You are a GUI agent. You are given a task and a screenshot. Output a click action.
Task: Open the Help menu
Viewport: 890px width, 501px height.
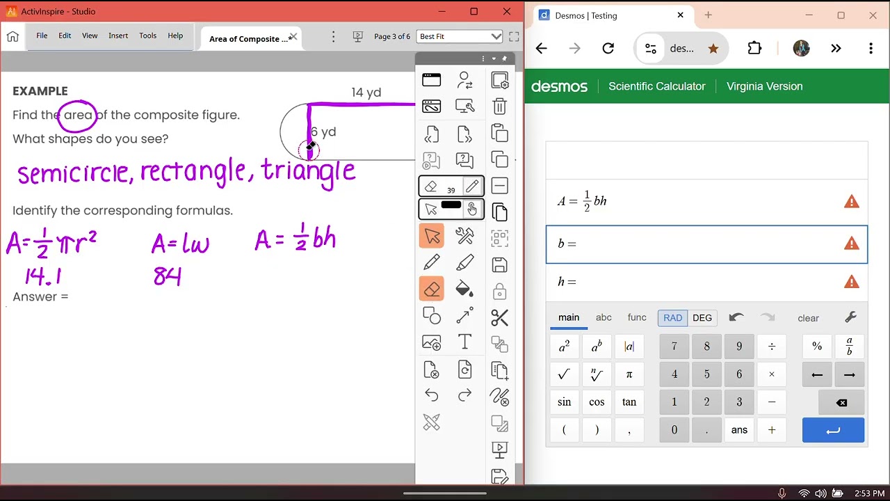pyautogui.click(x=175, y=35)
